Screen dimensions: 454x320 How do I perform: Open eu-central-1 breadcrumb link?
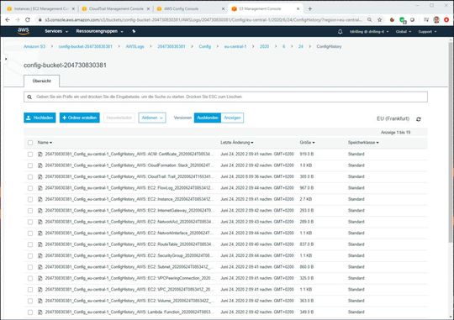[235, 46]
